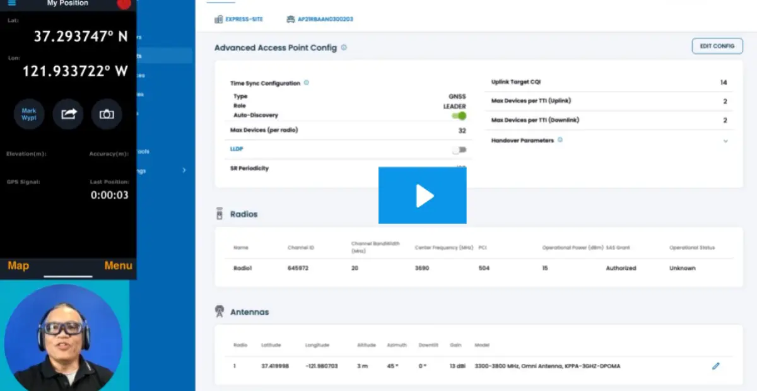The height and width of the screenshot is (391, 757).
Task: Expand the sidebar item with chevron arrow
Action: pyautogui.click(x=184, y=170)
